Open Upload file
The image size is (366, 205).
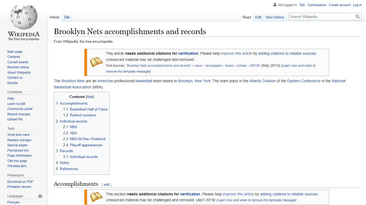(x=15, y=119)
